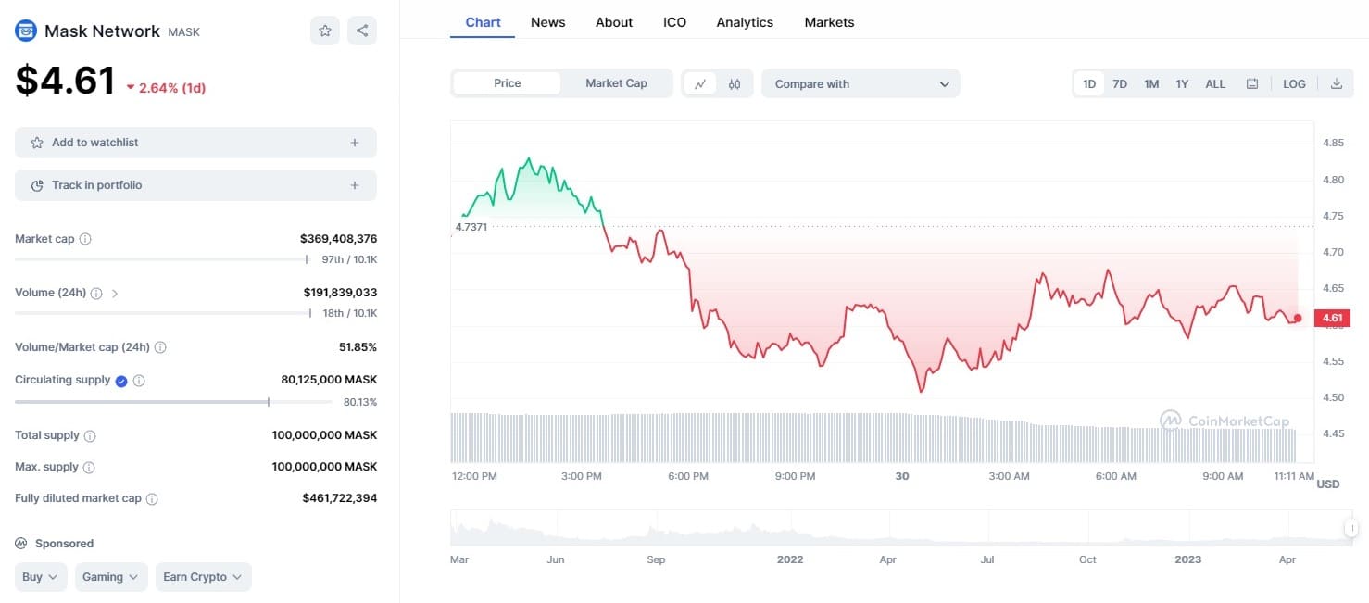Click the share icon button
The height and width of the screenshot is (603, 1369).
(362, 31)
